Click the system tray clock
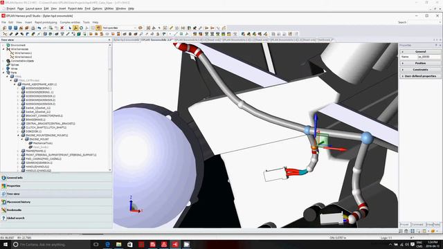Image resolution: width=443 pixels, height=249 pixels. (x=432, y=244)
